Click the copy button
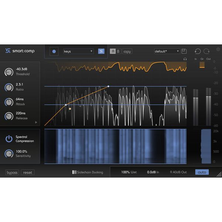The height and width of the screenshot is (222, 222). click(127, 51)
